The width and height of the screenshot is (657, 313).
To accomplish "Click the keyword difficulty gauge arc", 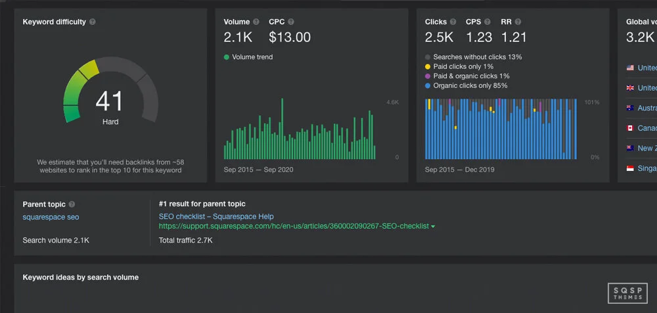I will click(x=110, y=89).
